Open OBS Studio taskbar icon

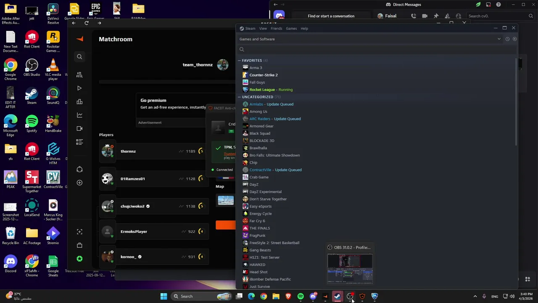point(350,296)
